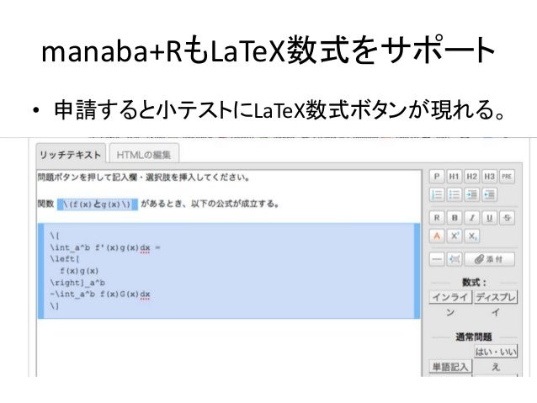Apply paragraph format with P button
Image resolution: width=537 pixels, height=403 pixels.
point(437,177)
